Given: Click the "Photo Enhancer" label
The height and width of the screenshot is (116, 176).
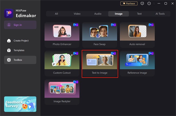Looking at the screenshot, I should 62,44.
